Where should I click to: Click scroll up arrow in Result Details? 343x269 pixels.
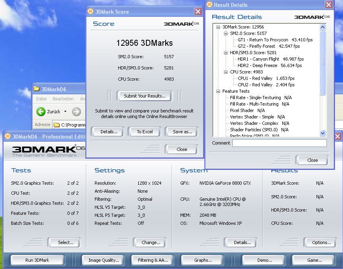point(322,27)
